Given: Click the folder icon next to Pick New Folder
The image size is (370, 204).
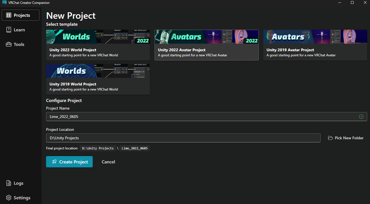Looking at the screenshot, I should [x=330, y=138].
